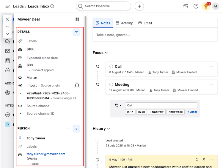Open the Sales Assistant lightbulb icon
Viewport: 223px width, 168px height.
(206, 6)
